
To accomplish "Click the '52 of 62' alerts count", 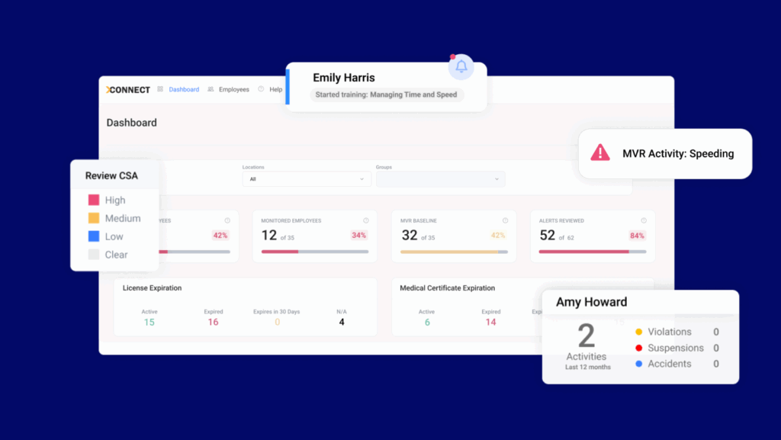I will [556, 236].
